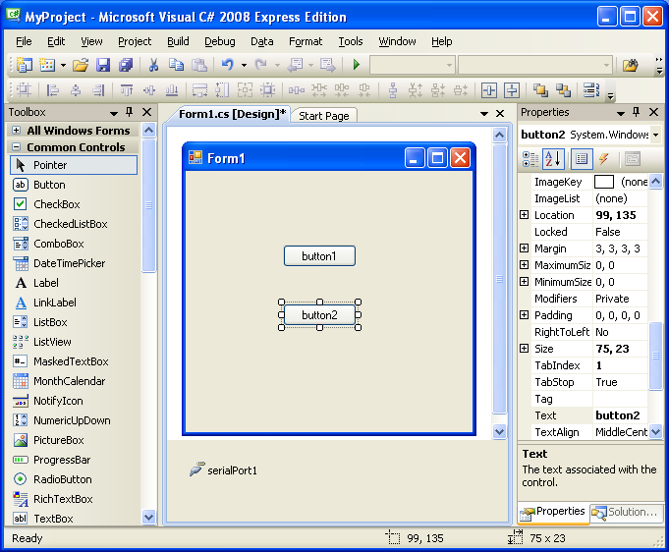
Task: Click the designer scroll up arrow
Action: tap(499, 136)
